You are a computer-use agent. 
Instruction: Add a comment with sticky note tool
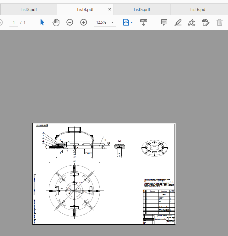[164, 22]
